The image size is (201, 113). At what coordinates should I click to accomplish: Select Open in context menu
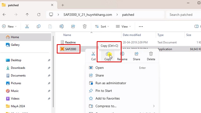click(x=122, y=68)
